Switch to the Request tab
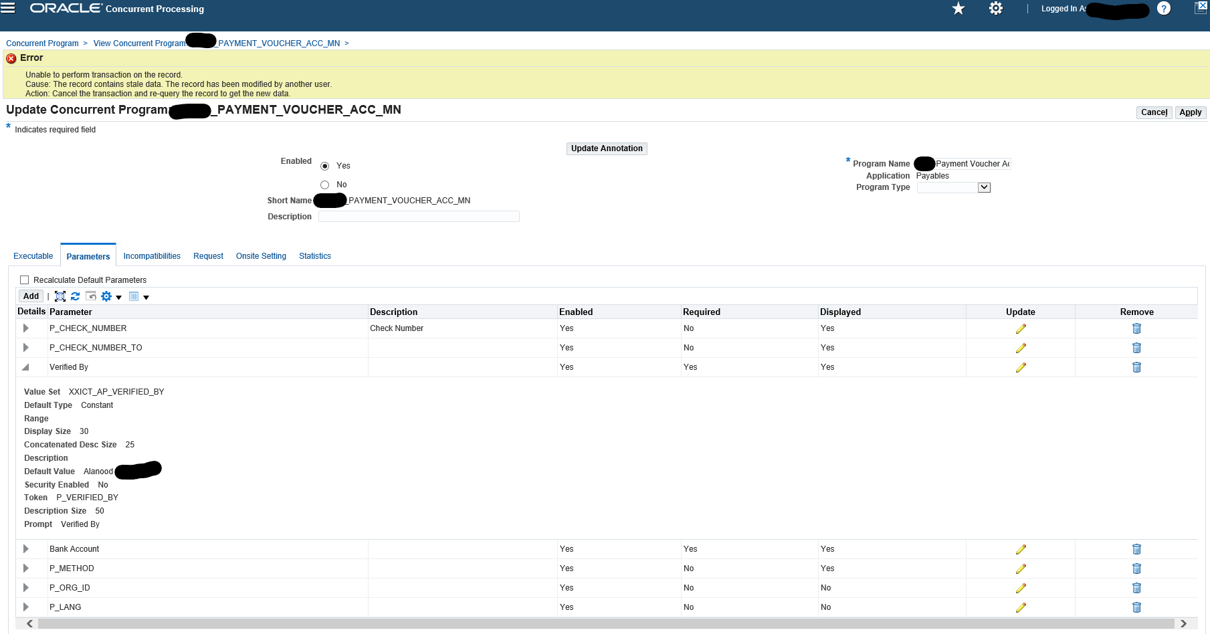The width and height of the screenshot is (1210, 634). (x=208, y=256)
